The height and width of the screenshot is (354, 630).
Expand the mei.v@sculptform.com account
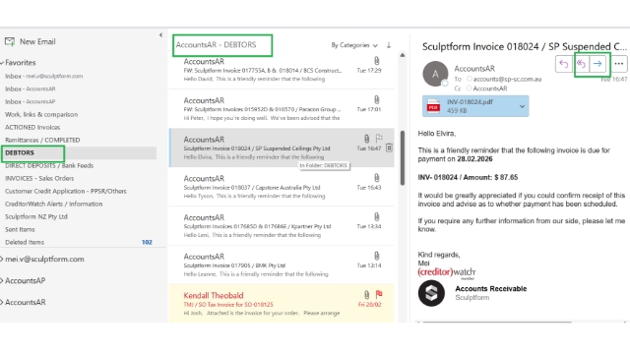(x=2, y=260)
